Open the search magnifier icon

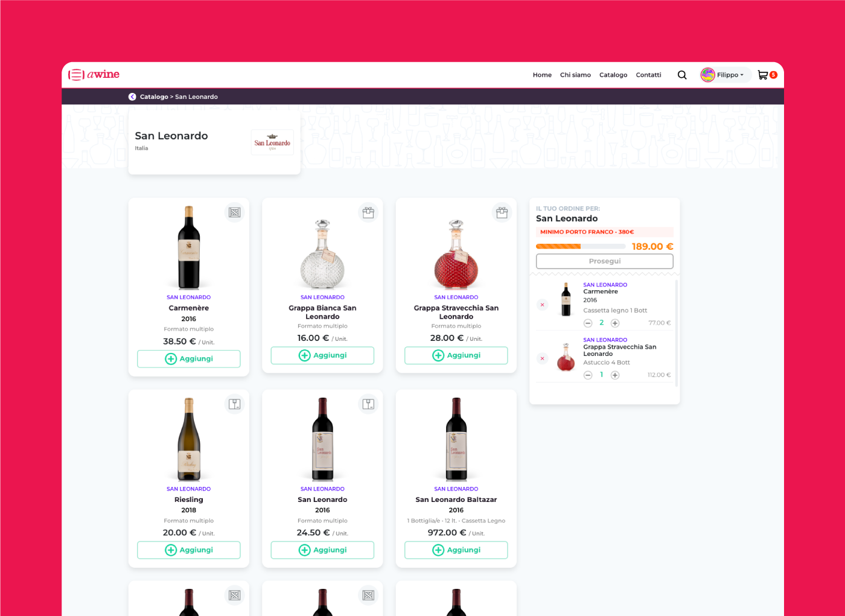click(682, 75)
